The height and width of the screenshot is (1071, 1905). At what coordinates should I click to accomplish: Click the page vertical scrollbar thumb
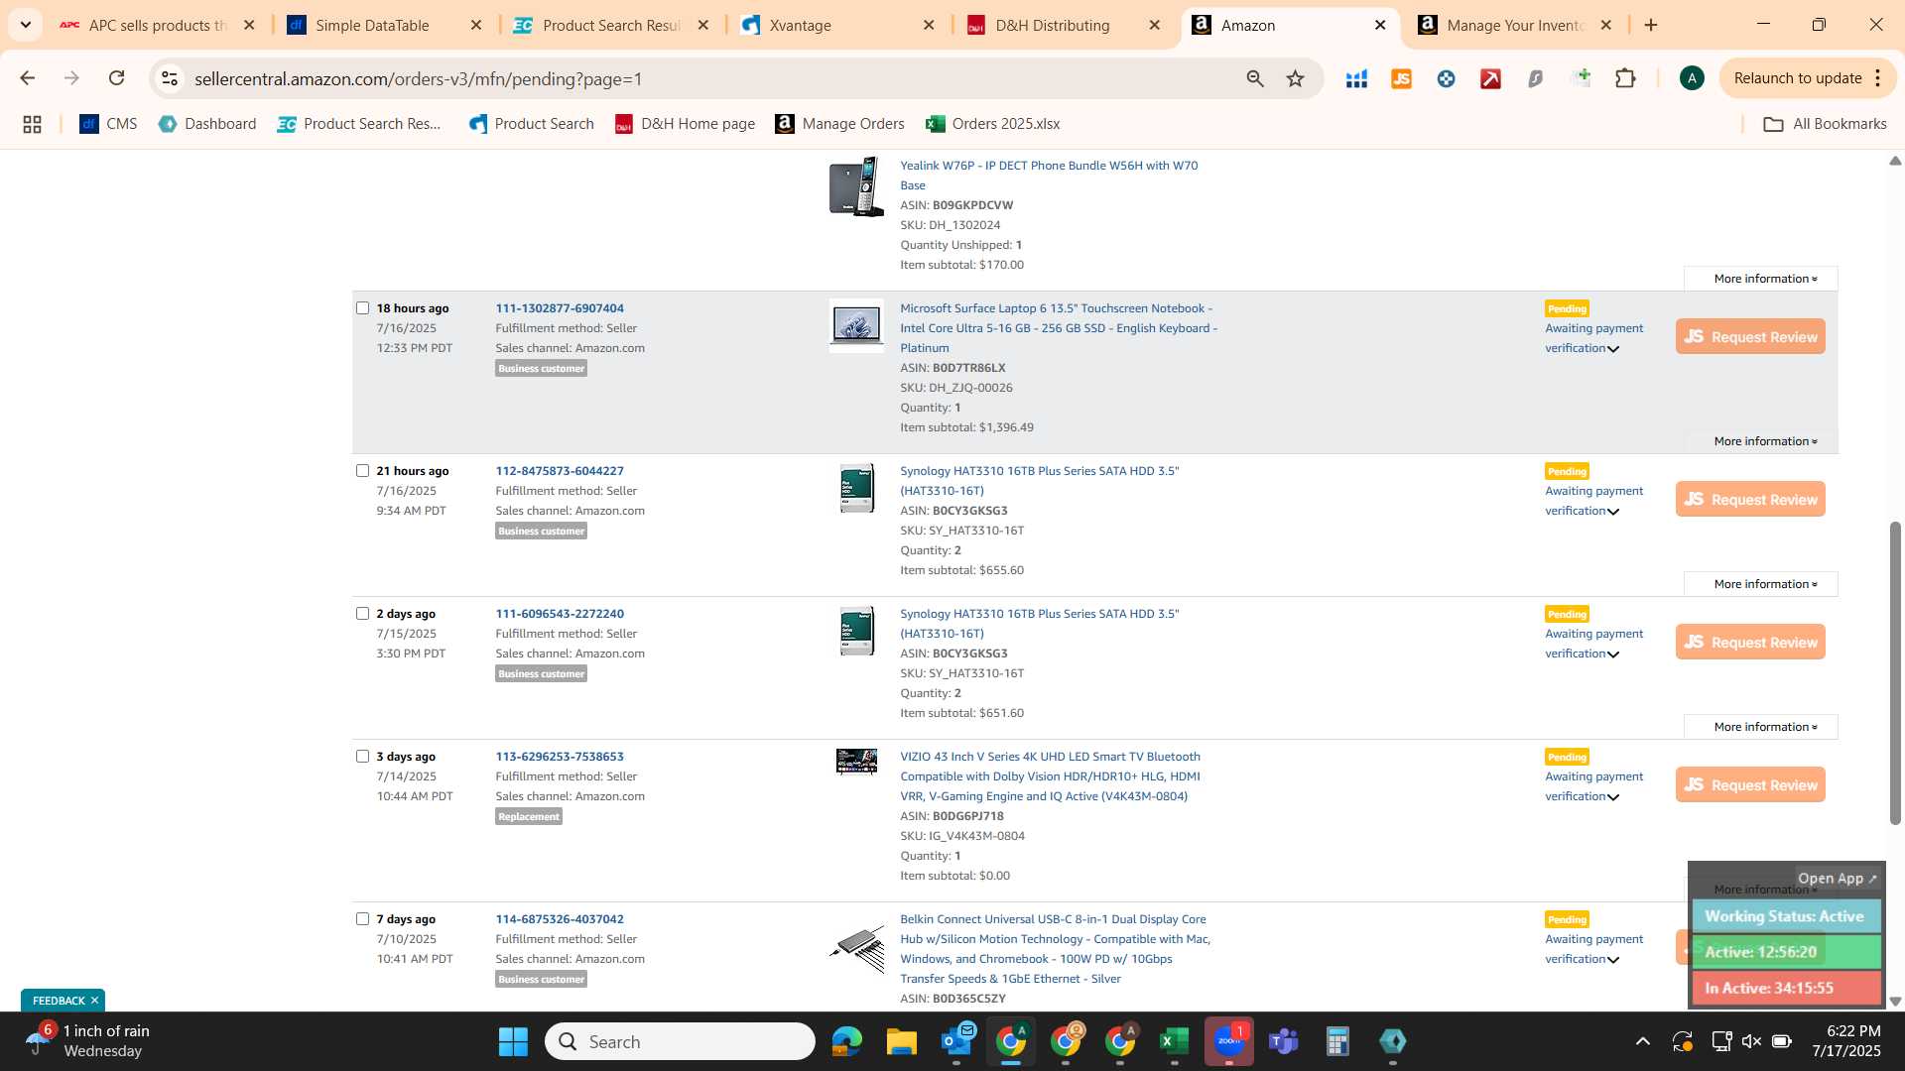click(x=1895, y=672)
